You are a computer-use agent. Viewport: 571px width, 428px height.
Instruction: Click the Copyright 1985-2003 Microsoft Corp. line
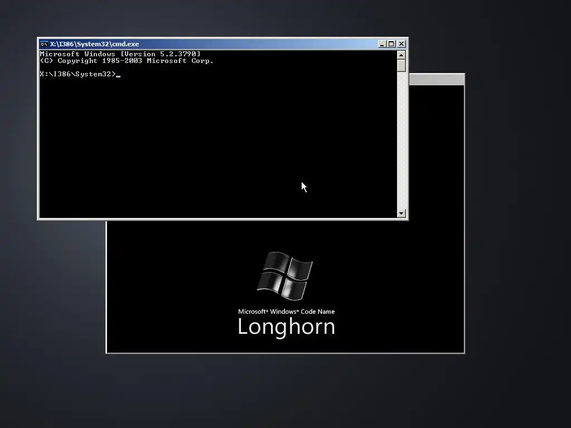(x=127, y=61)
